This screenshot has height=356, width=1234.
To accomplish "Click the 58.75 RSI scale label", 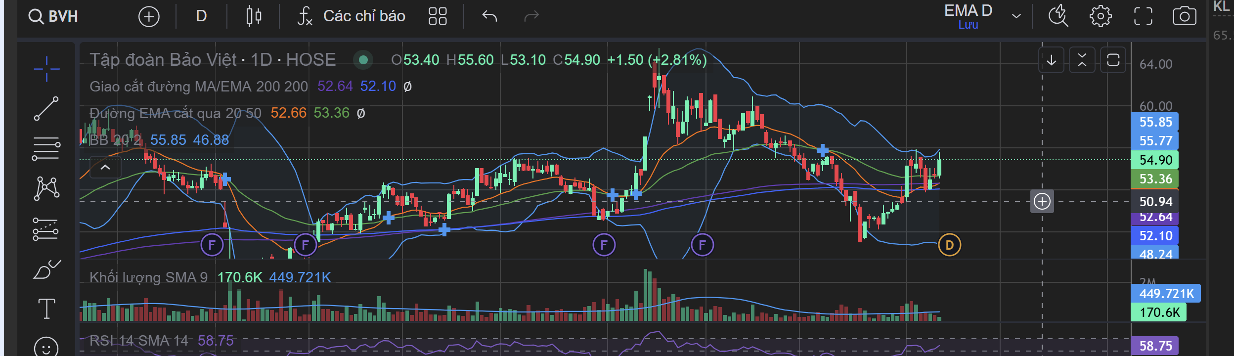I will pos(1155,346).
